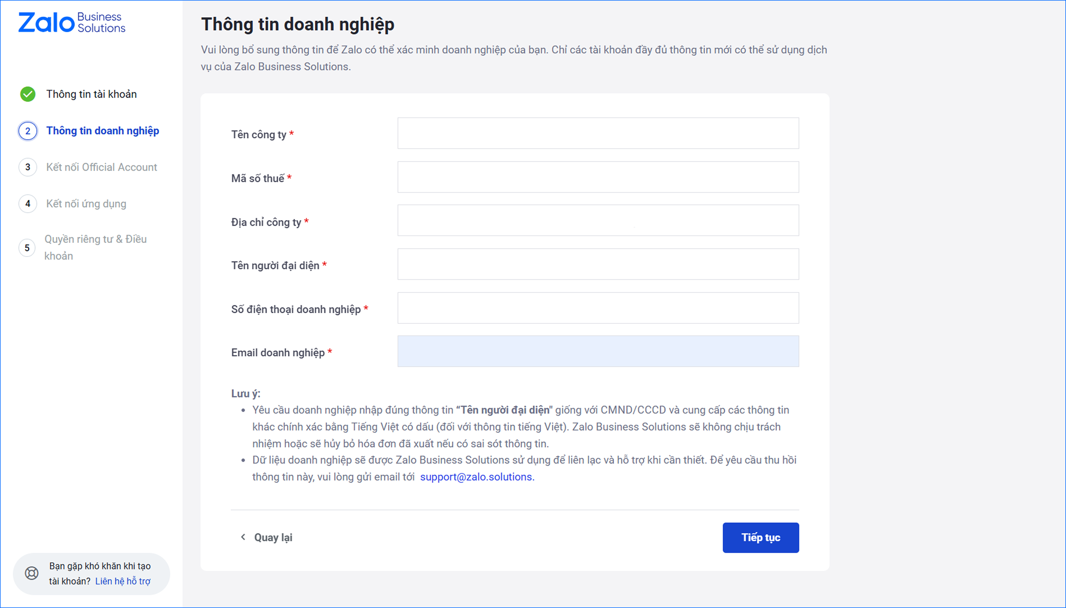The image size is (1066, 608).
Task: Click the step 5 number circle
Action: tap(27, 248)
